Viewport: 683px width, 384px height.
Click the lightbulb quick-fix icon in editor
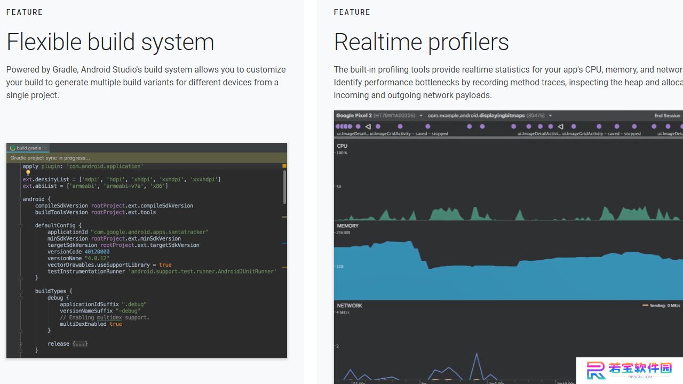(x=28, y=172)
